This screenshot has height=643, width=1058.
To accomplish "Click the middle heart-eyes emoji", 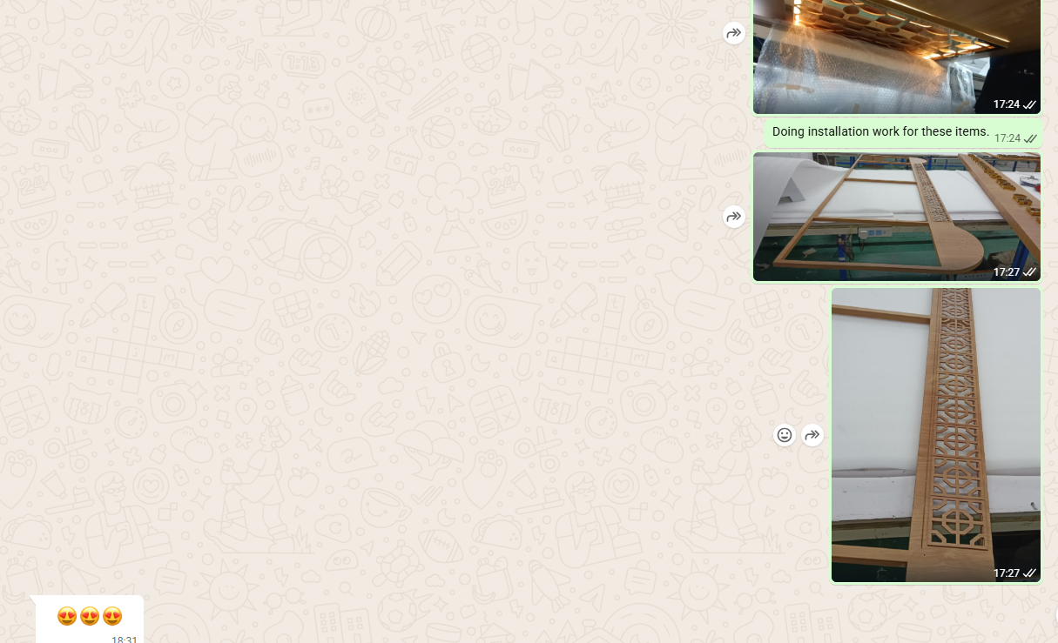I will (x=90, y=617).
